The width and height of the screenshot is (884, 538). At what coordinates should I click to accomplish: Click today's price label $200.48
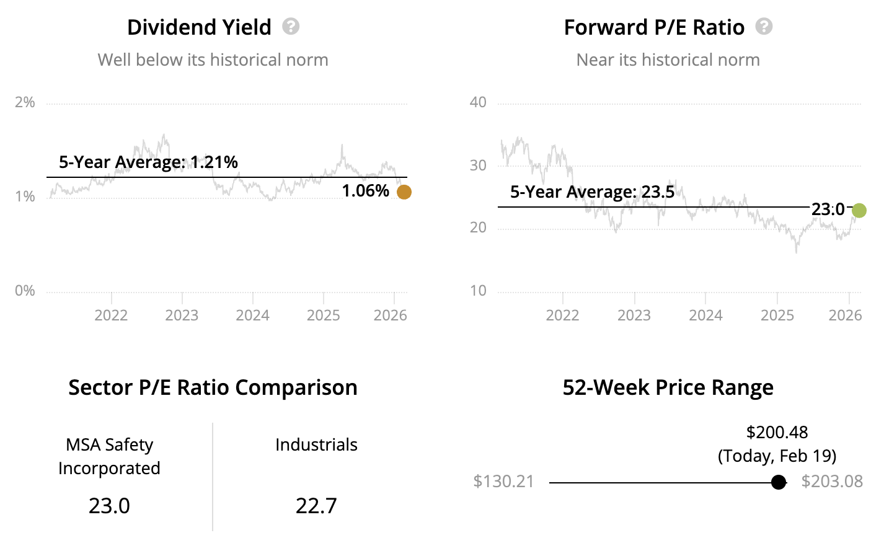(x=777, y=432)
